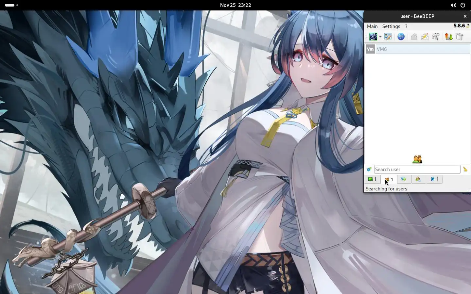Click the 5.8.6 version label
The height and width of the screenshot is (294, 471).
459,26
